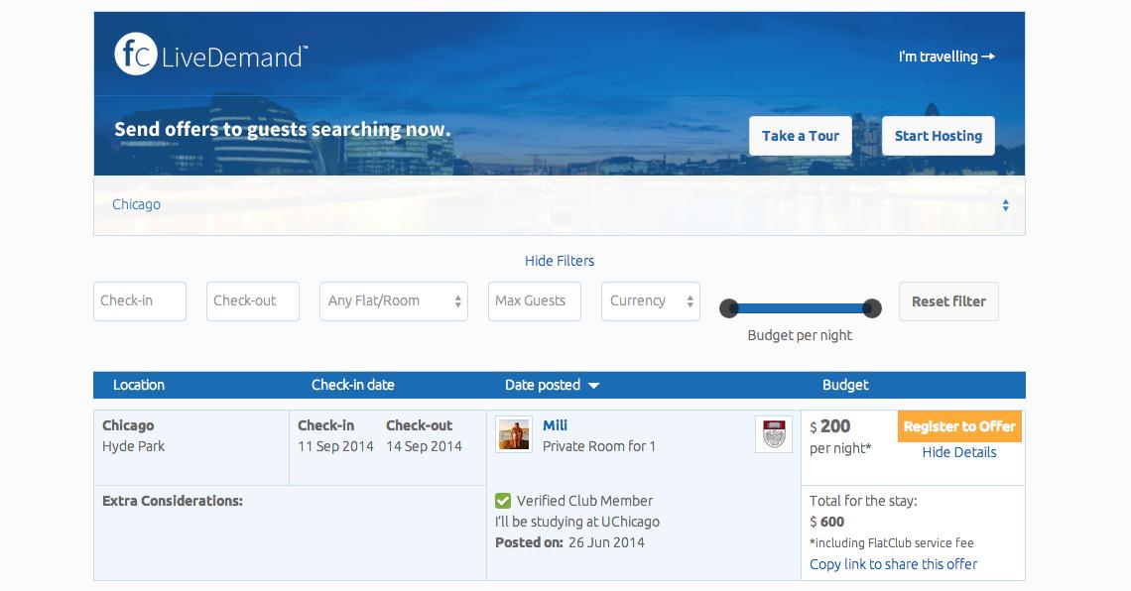Open Mili's profile photo thumbnail
The height and width of the screenshot is (591, 1131).
click(x=514, y=434)
